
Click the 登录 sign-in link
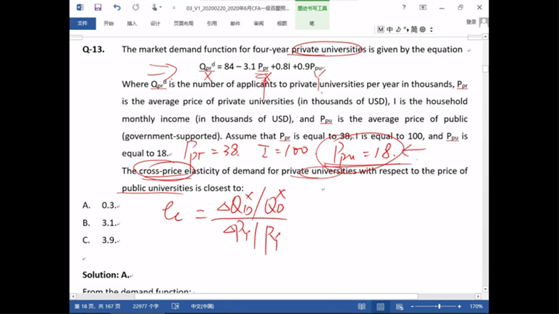pyautogui.click(x=471, y=22)
